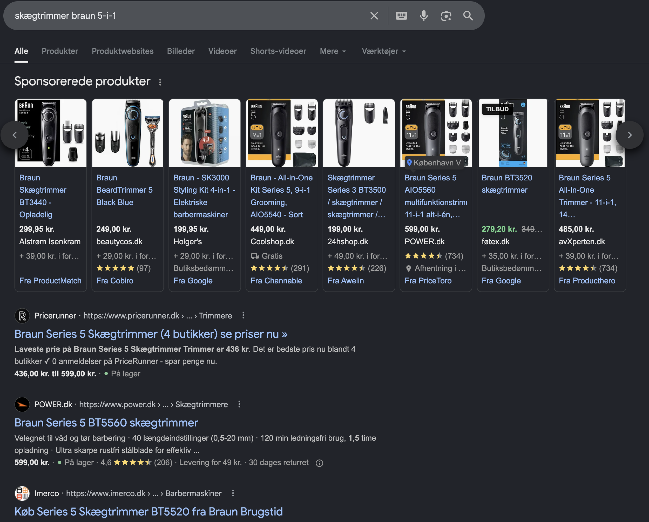Submit search with the magnifying glass
The height and width of the screenshot is (522, 649).
click(468, 16)
